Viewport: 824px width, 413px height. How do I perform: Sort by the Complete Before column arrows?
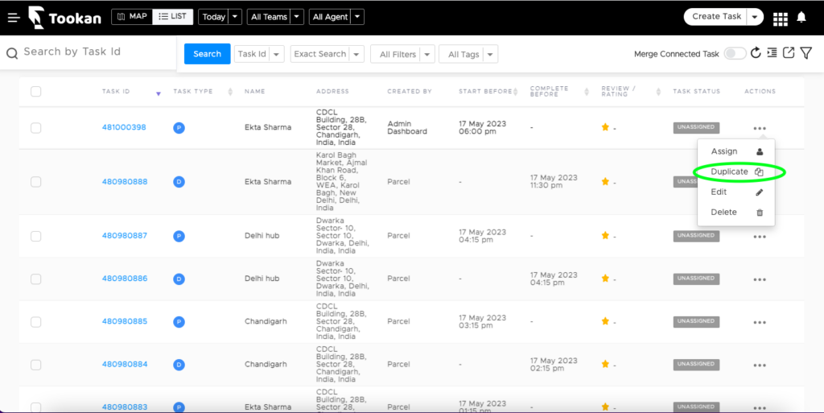point(587,92)
